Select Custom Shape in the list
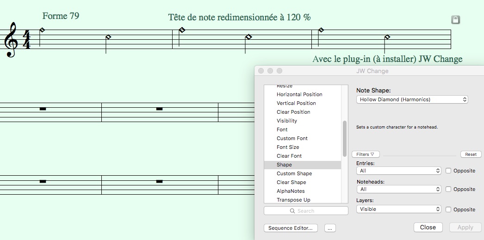The width and height of the screenshot is (484, 240). [x=294, y=173]
